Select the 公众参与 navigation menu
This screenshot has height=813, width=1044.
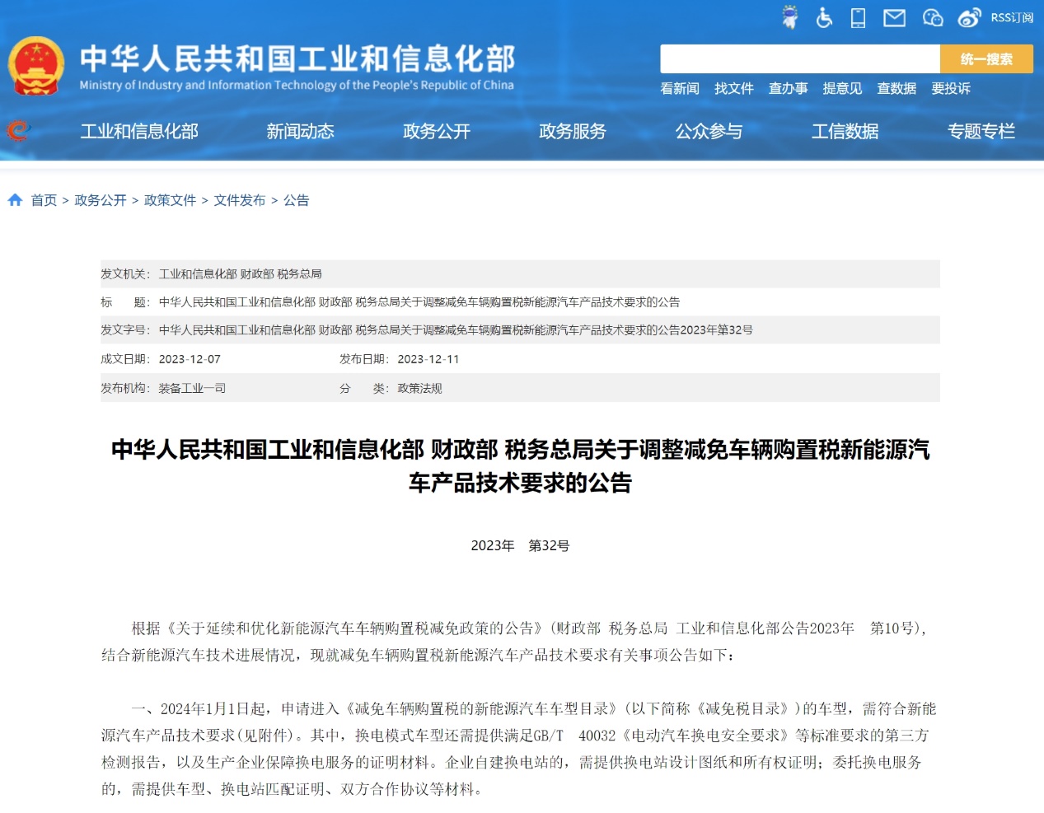(x=709, y=131)
